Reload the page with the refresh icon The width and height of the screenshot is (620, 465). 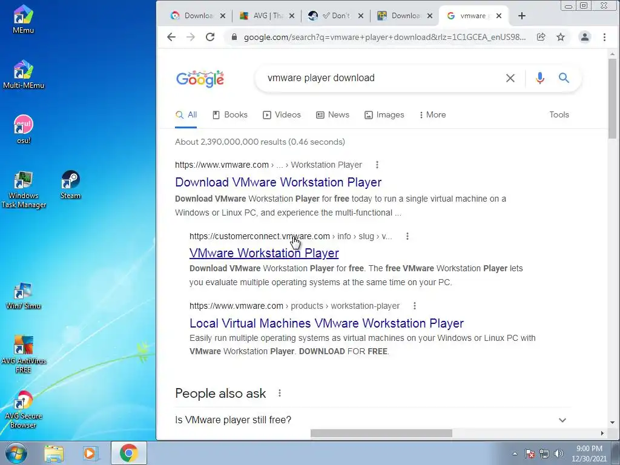(210, 37)
